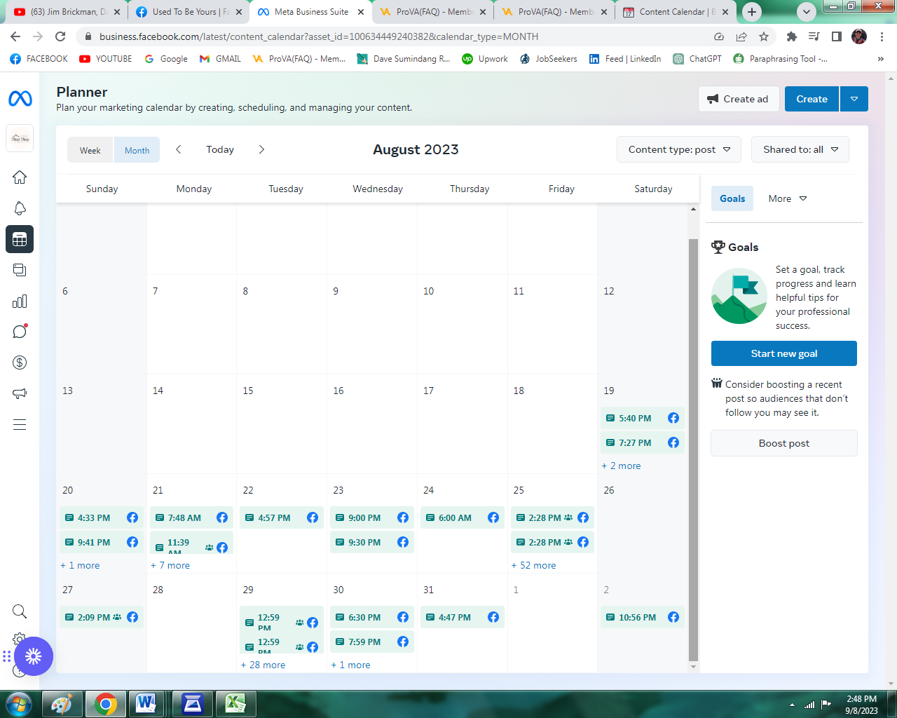Open the ChatGPT bookmark
This screenshot has width=897, height=718.
pos(697,59)
